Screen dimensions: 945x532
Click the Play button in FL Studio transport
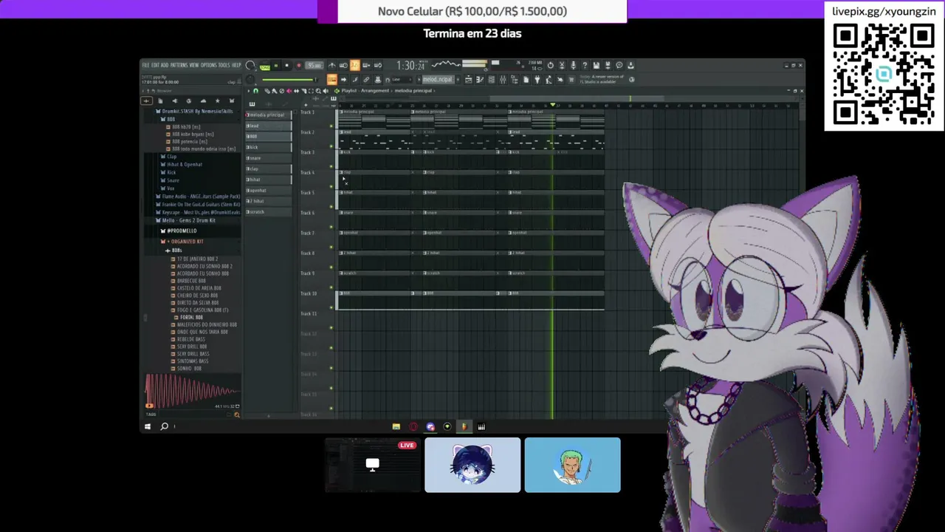[x=275, y=65]
